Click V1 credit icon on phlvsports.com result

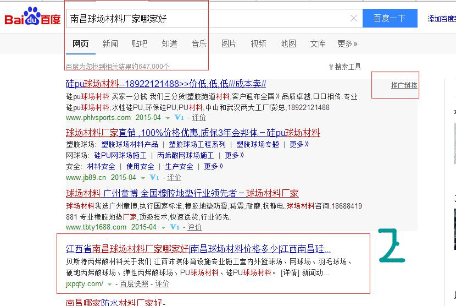point(179,117)
